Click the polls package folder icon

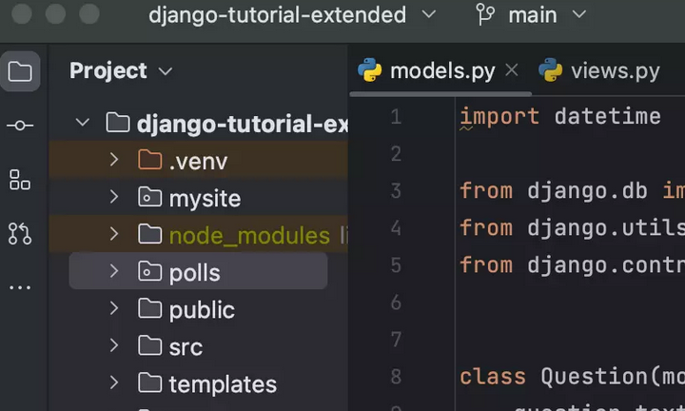pyautogui.click(x=150, y=271)
